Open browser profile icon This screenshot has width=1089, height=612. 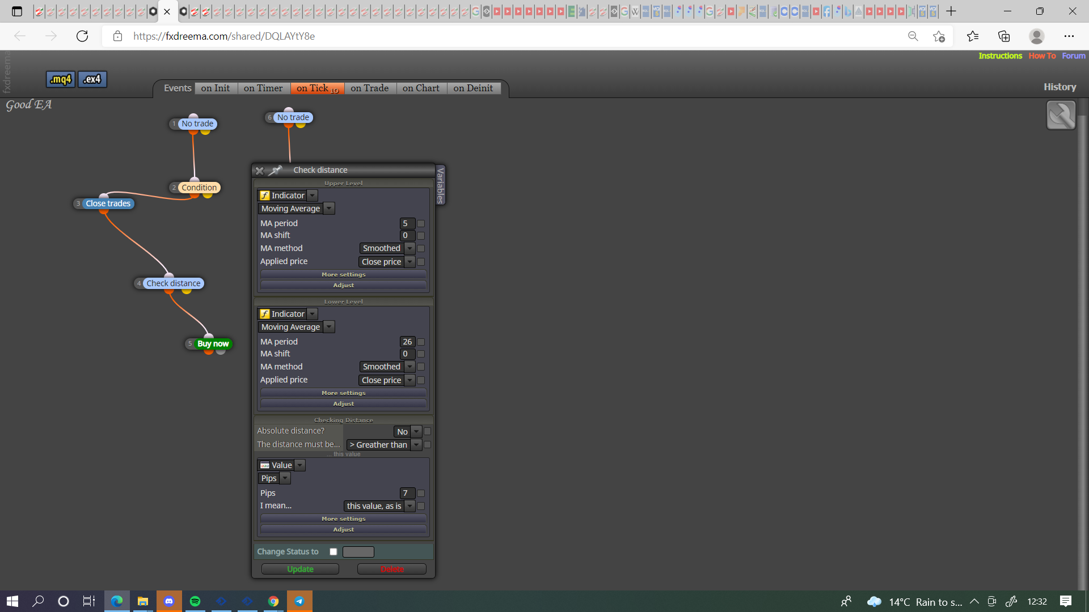[x=1037, y=36]
